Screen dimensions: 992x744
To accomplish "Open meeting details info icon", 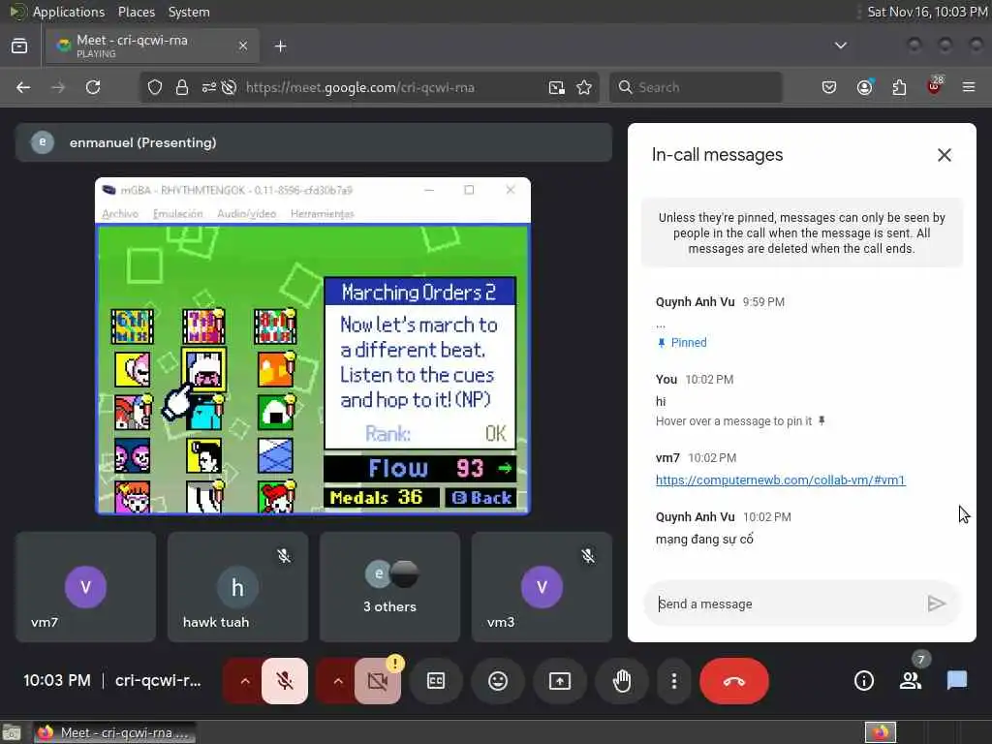I will coord(863,681).
